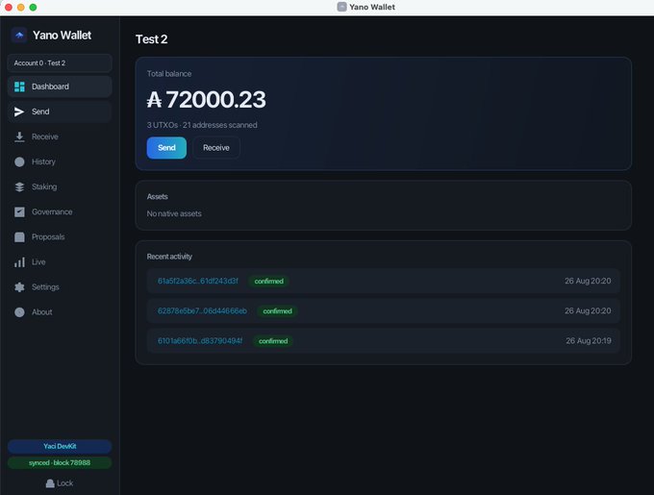654x495 pixels.
Task: Click the synced · block 78988 status badge
Action: pos(60,463)
